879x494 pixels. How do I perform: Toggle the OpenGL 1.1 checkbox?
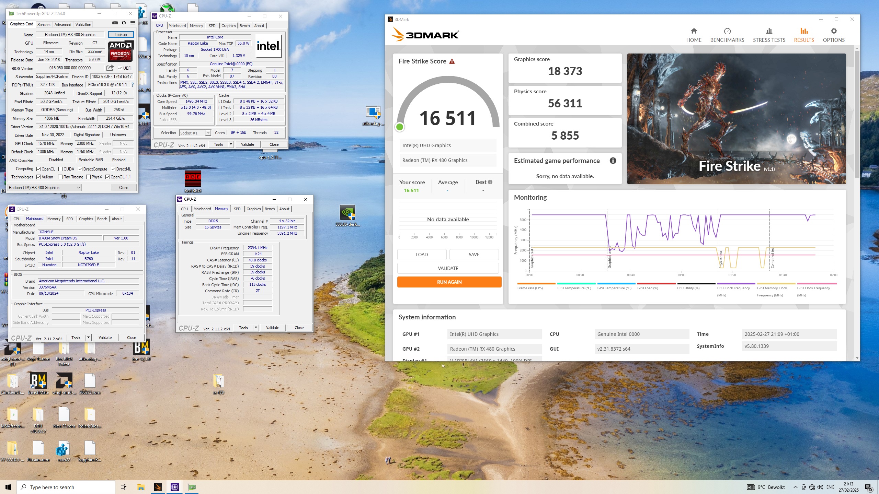[108, 177]
